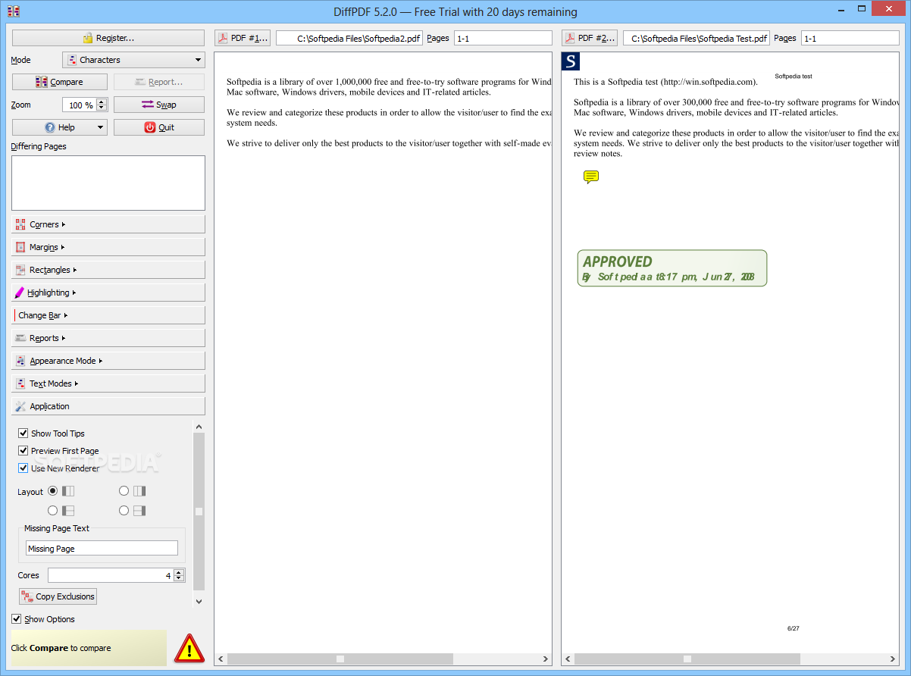911x676 pixels.
Task: Click the DiffPDF title bar app icon
Action: [13, 11]
